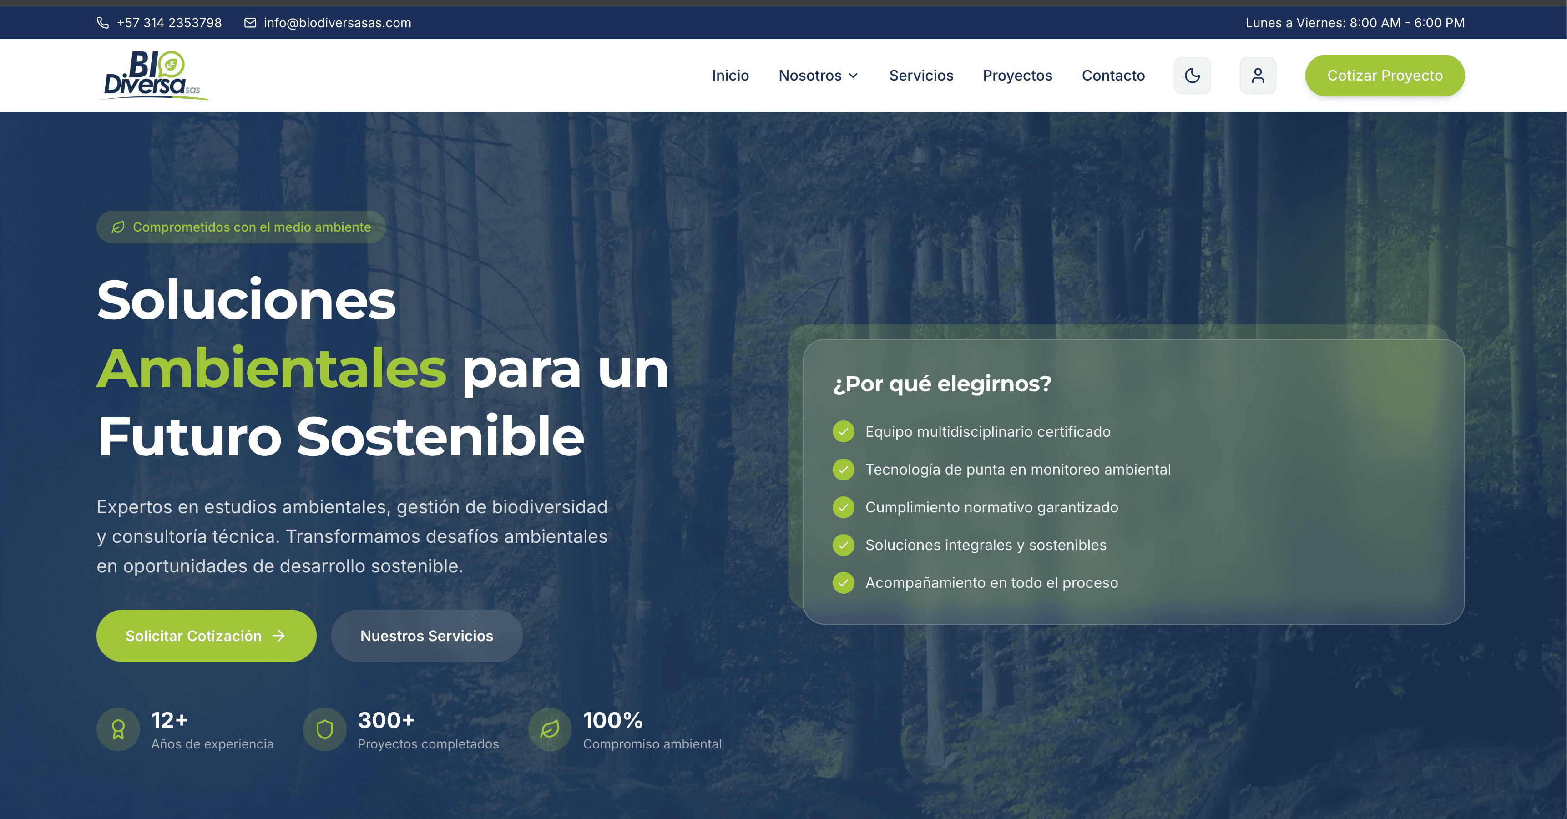The image size is (1567, 819).
Task: Click the phone icon next to +57 314 2353798
Action: (103, 22)
